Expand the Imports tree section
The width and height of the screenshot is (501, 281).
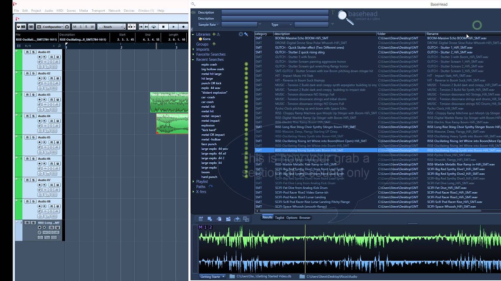pyautogui.click(x=193, y=50)
